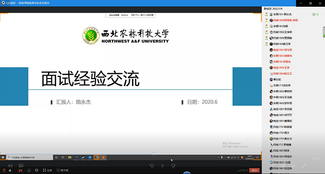The width and height of the screenshot is (325, 174).
Task: Switch to 全屏 fullscreen mode
Action: click(x=47, y=170)
